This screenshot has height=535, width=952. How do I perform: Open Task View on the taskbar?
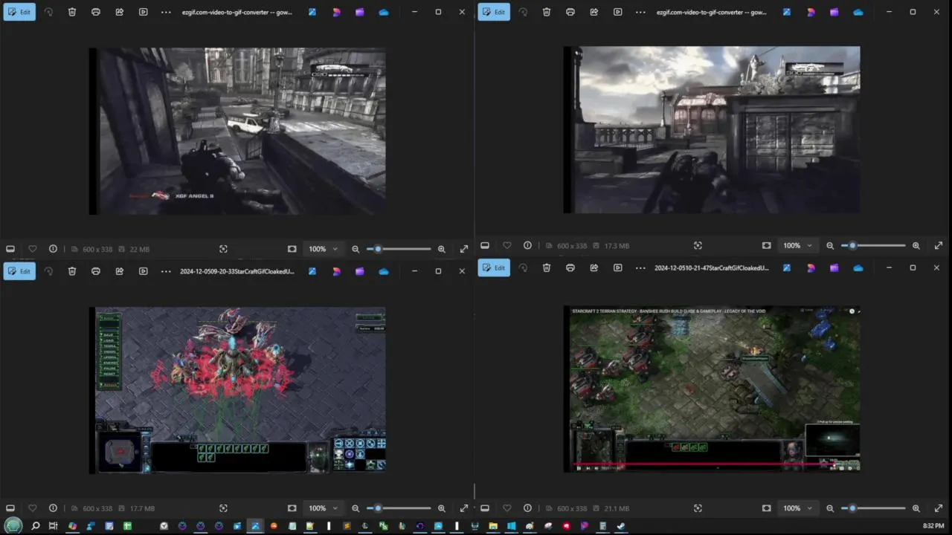tap(53, 526)
